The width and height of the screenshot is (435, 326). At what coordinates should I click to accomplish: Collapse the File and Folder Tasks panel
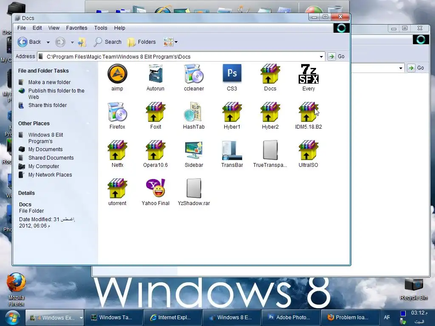[x=88, y=71]
